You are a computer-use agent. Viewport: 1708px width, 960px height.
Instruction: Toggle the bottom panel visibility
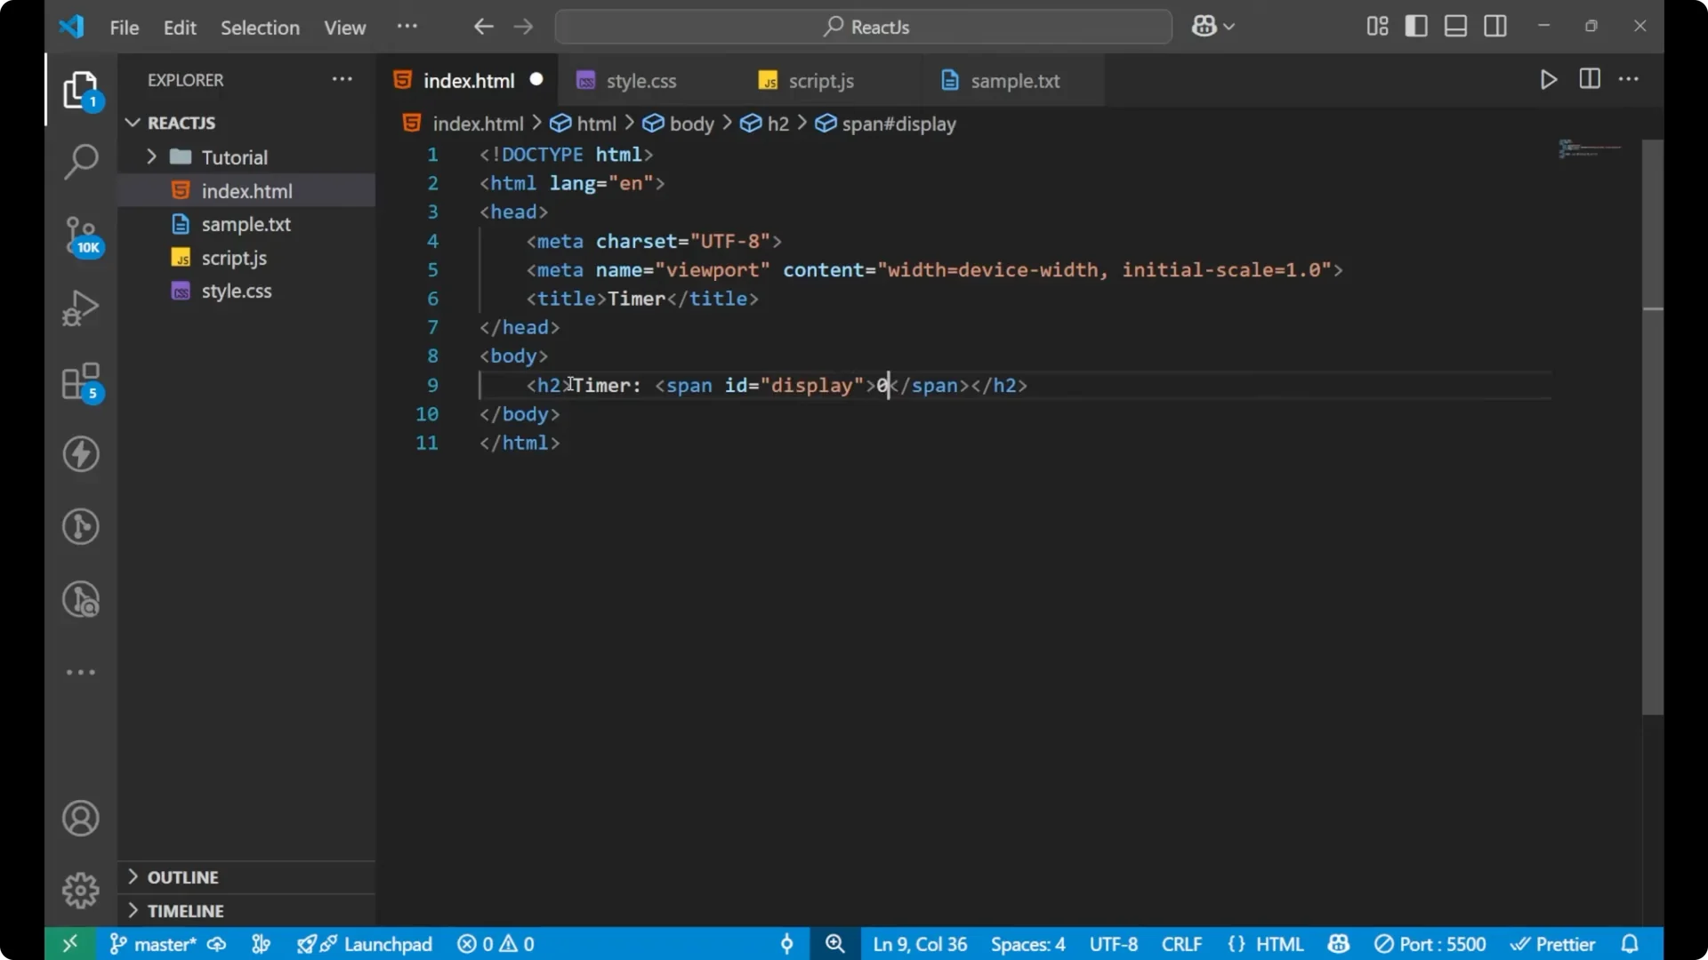click(1456, 26)
